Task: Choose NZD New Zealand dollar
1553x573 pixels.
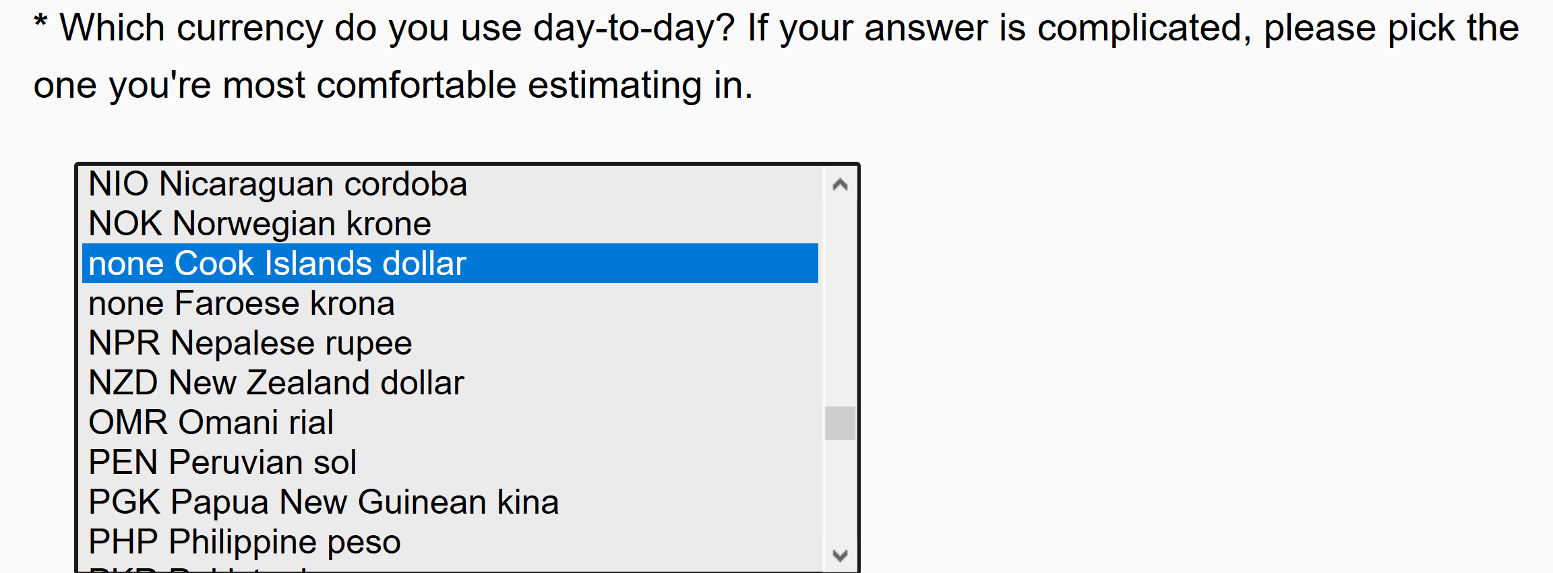Action: (x=450, y=383)
